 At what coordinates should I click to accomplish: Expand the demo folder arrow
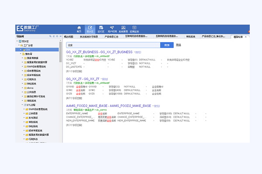22,88
